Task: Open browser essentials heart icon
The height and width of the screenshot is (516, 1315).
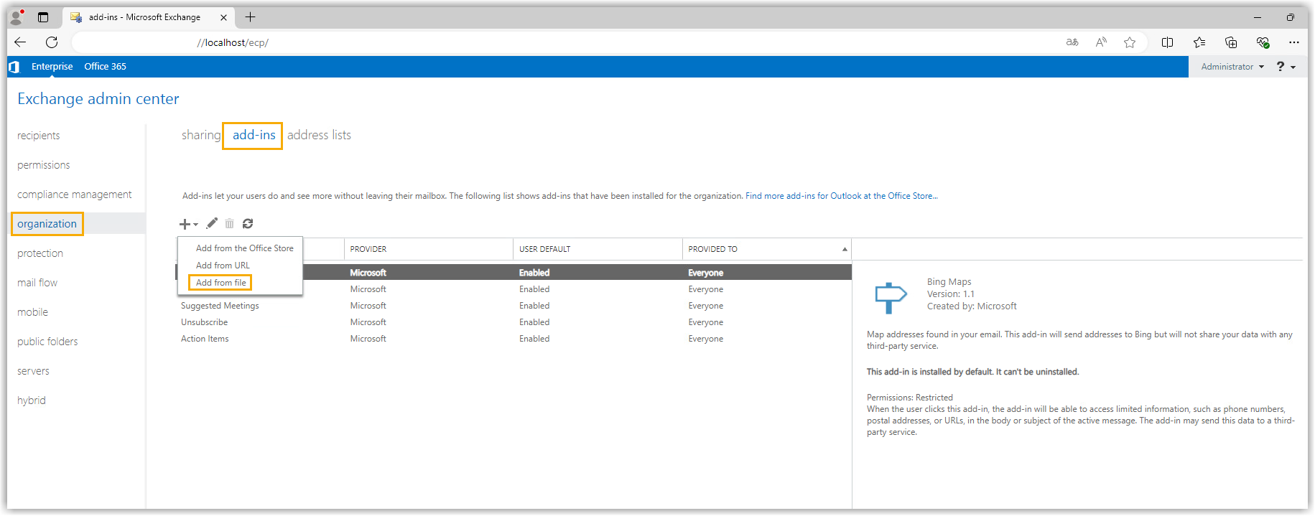Action: tap(1263, 42)
